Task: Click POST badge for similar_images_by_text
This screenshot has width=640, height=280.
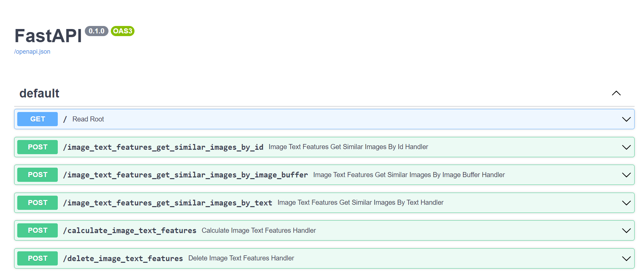Action: [x=38, y=203]
